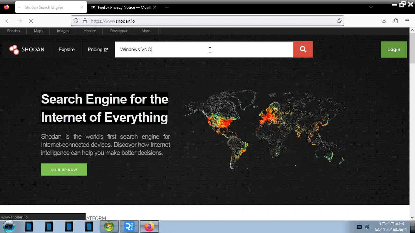415x233 pixels.
Task: Click the forward navigation arrow
Action: (19, 21)
